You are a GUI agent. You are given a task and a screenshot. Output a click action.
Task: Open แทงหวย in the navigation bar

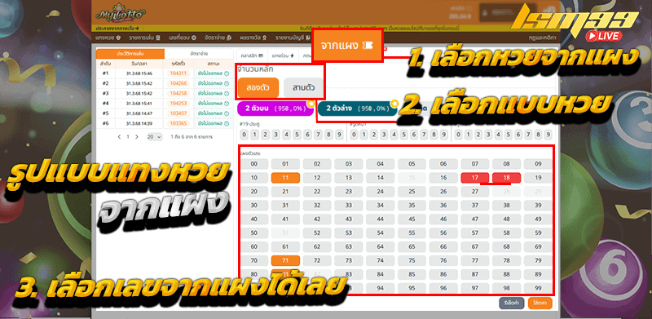coord(108,38)
